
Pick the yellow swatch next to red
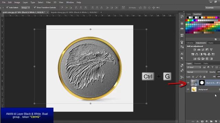(x=189, y=20)
